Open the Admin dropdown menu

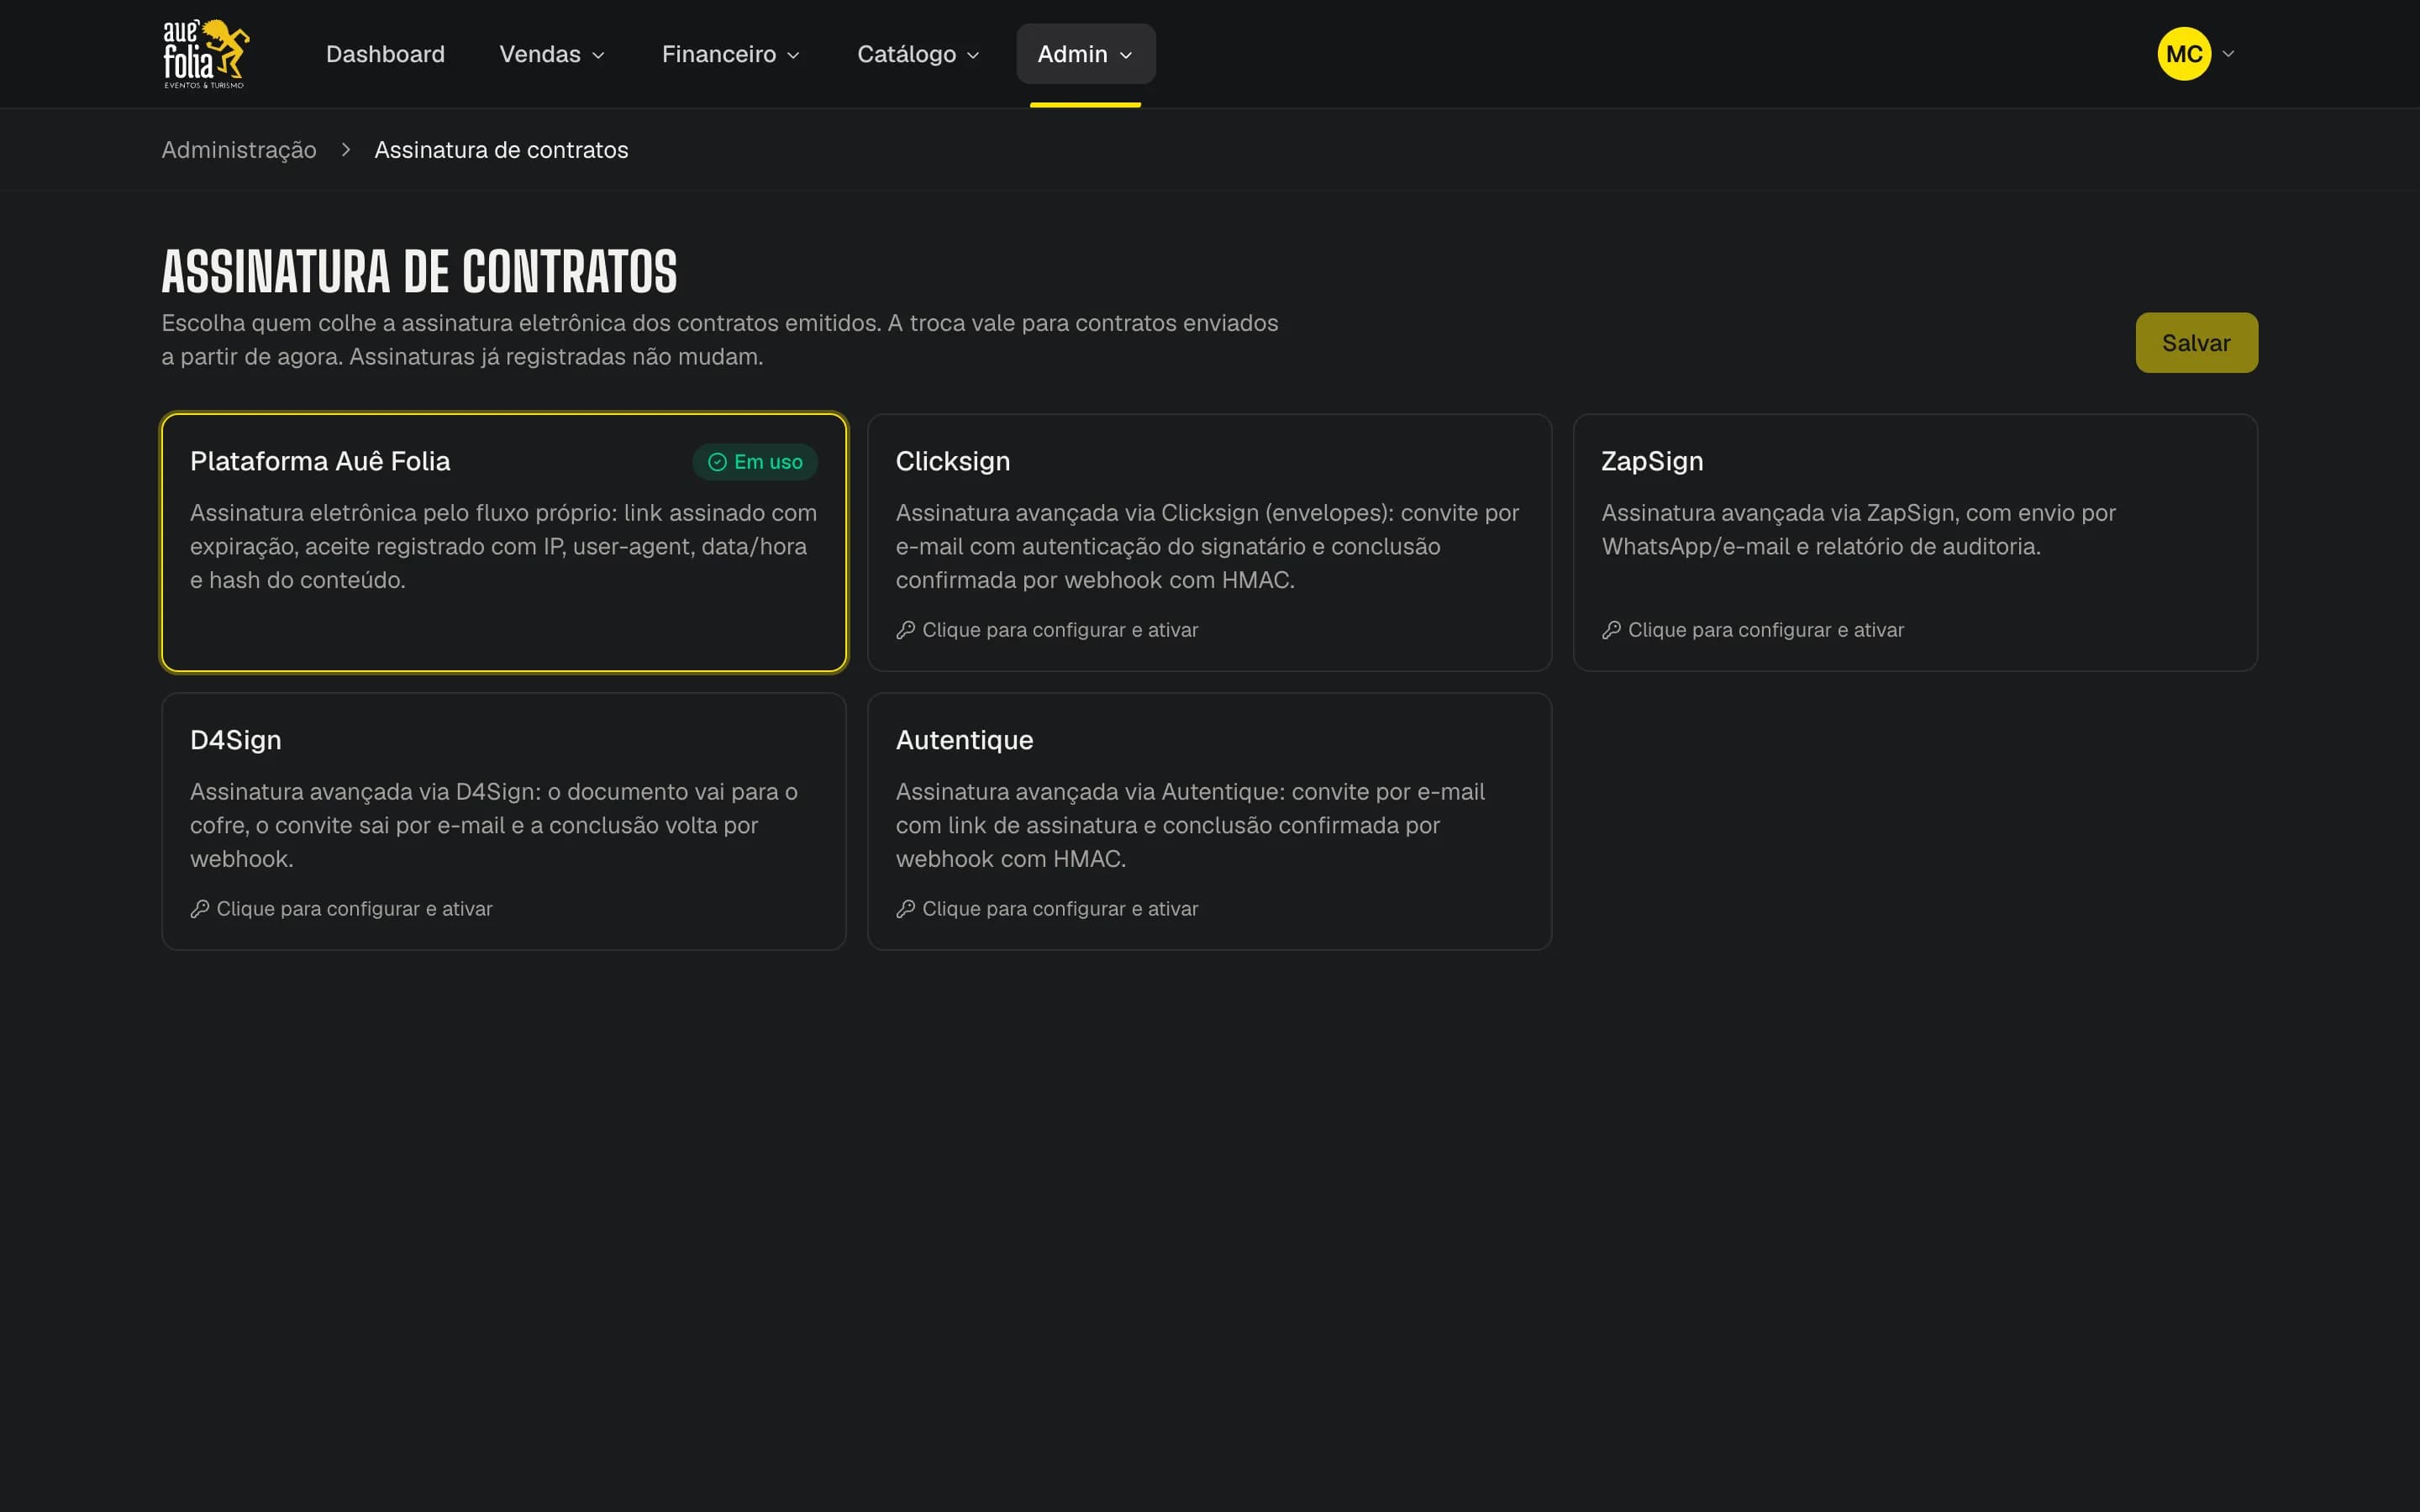coord(1085,54)
